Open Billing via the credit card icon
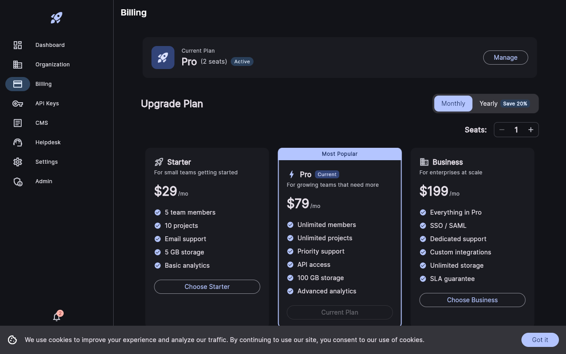This screenshot has width=566, height=354. coord(18,84)
